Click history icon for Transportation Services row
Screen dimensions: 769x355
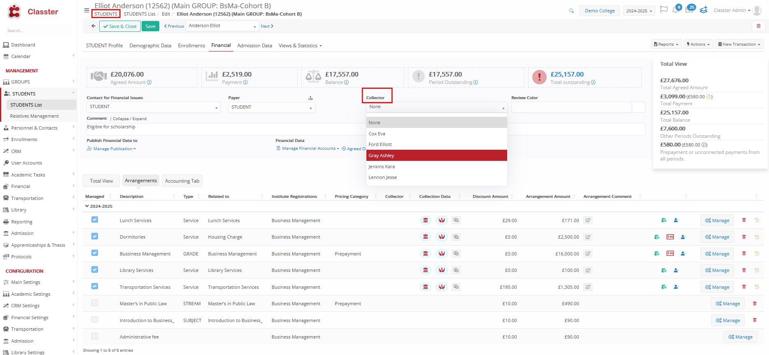pos(757,287)
